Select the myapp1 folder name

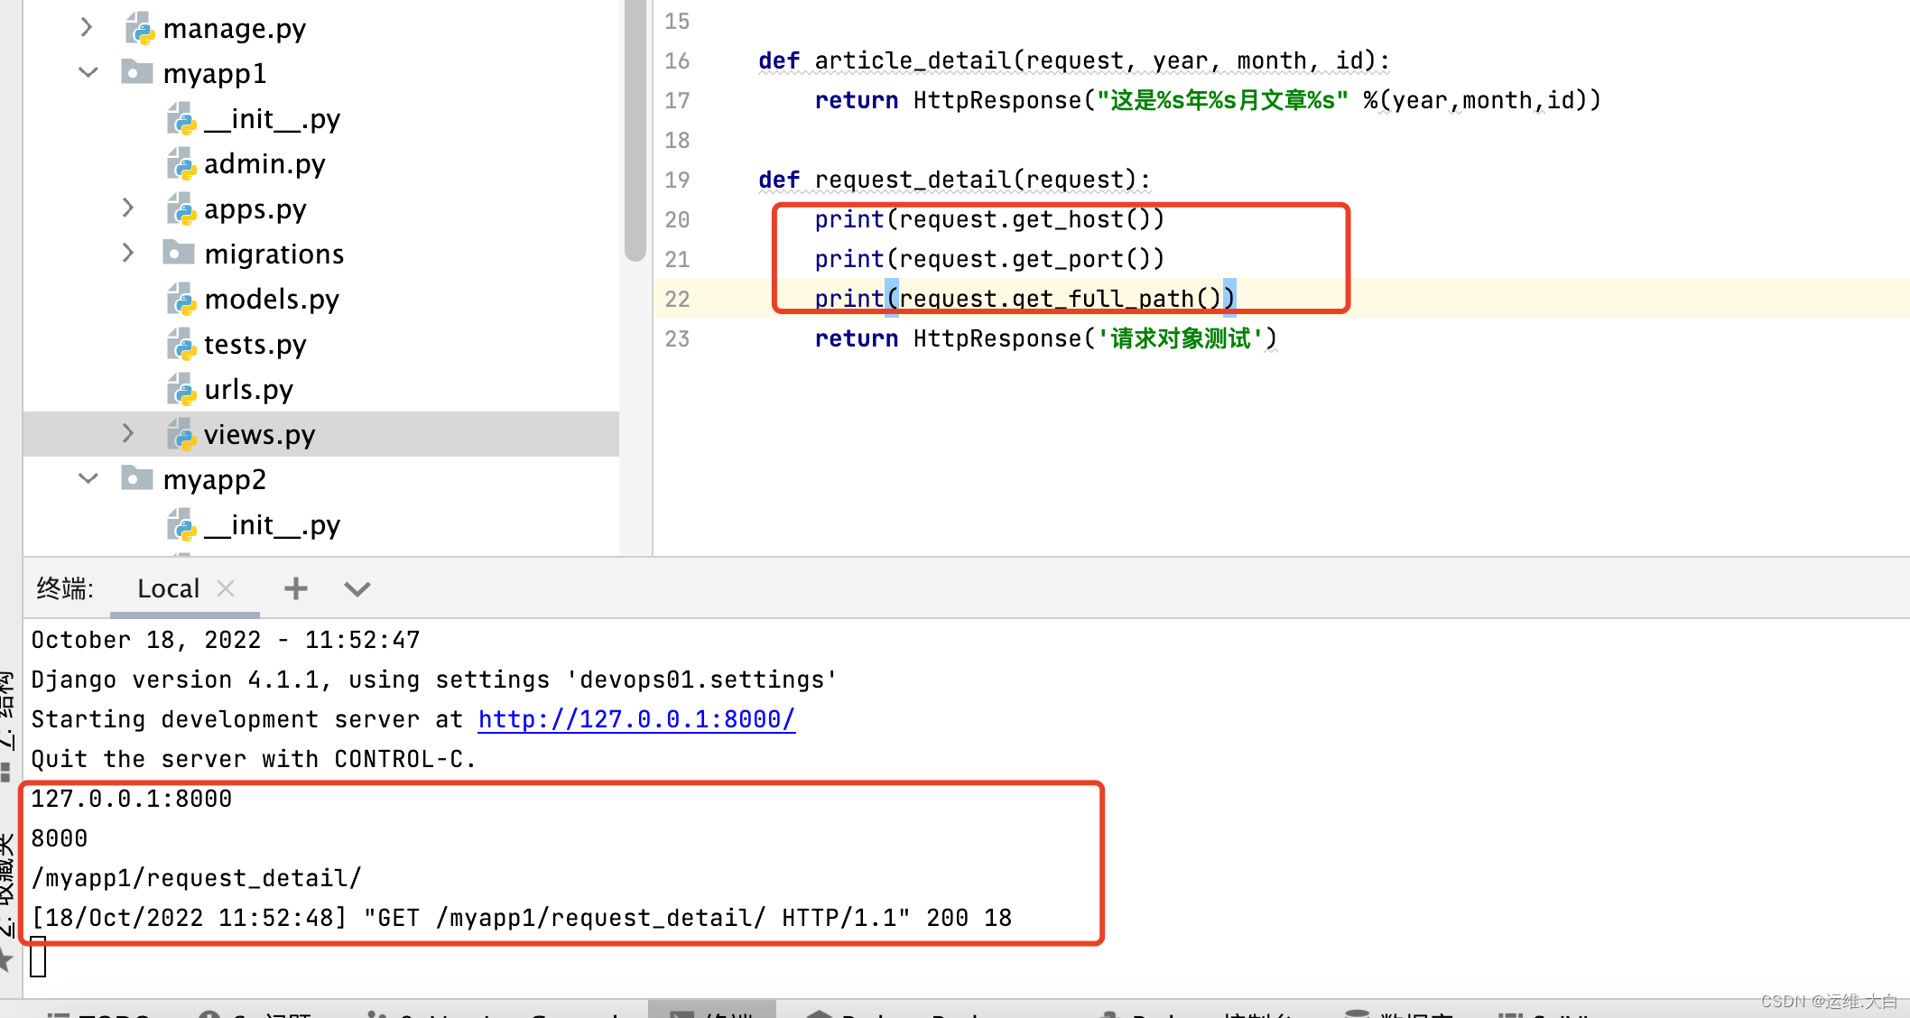click(215, 73)
